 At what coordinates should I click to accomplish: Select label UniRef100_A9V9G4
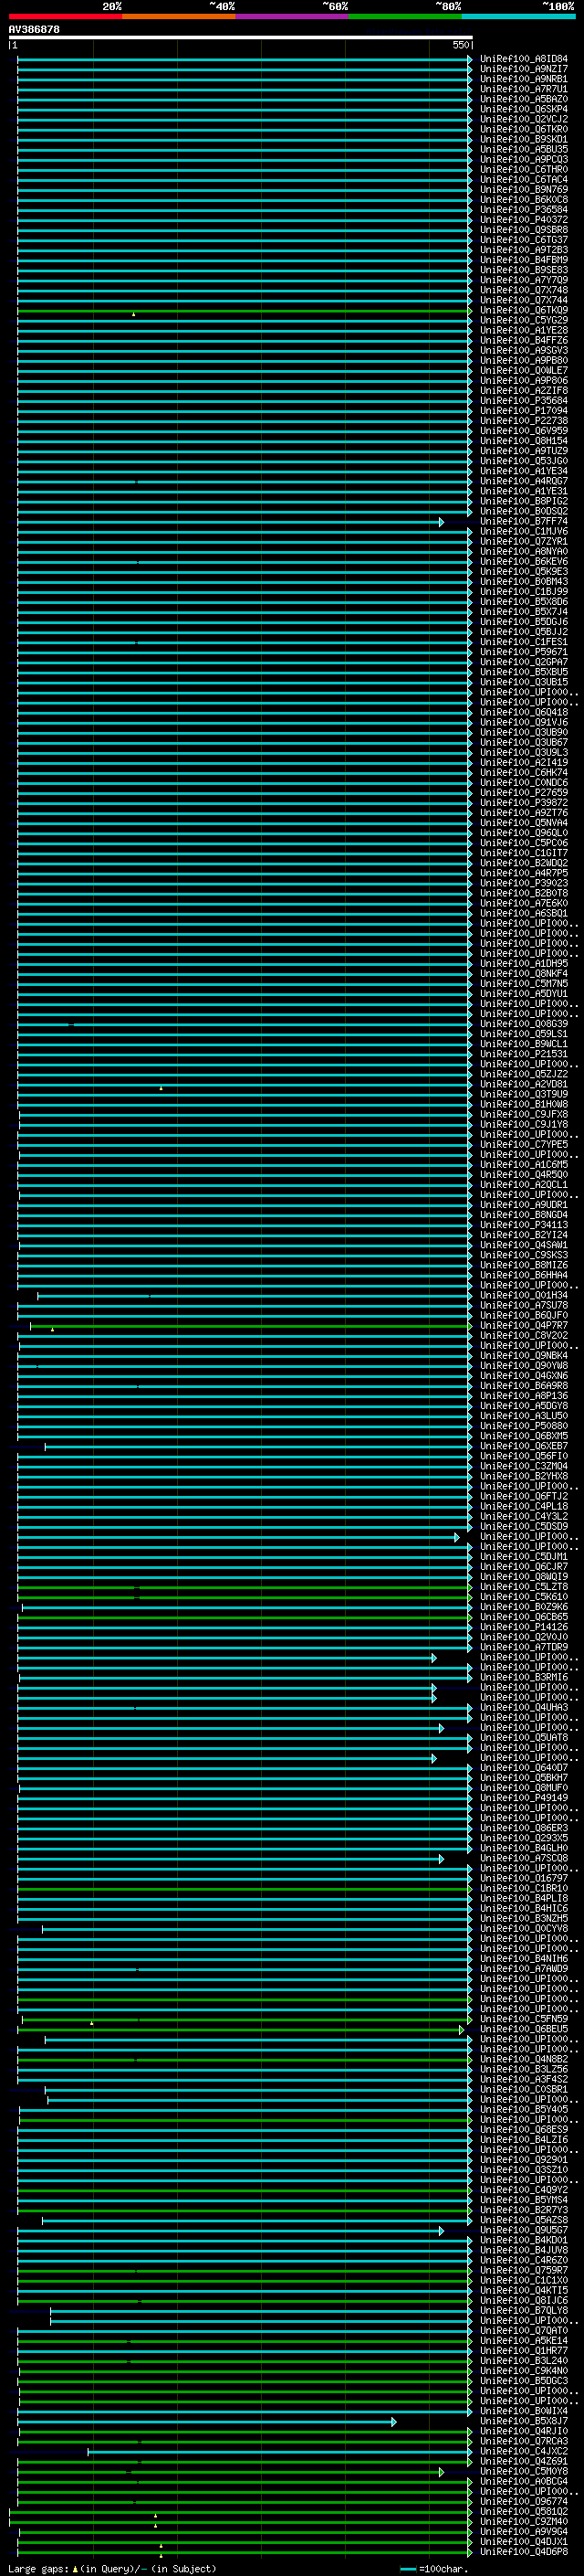(523, 2532)
